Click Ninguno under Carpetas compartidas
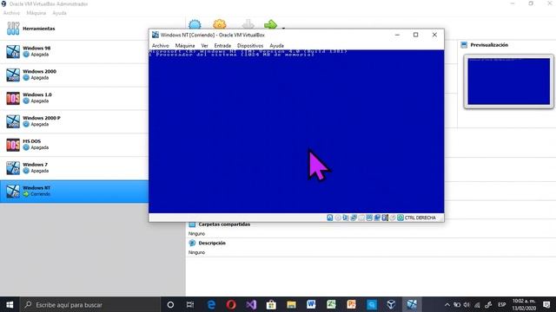The image size is (556, 312). (x=196, y=234)
